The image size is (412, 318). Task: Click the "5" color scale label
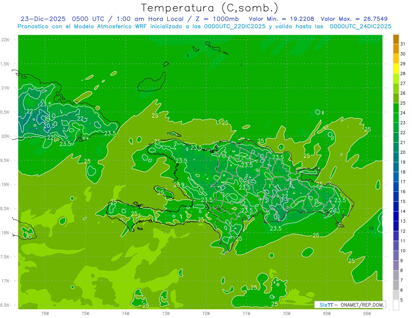pyautogui.click(x=402, y=300)
